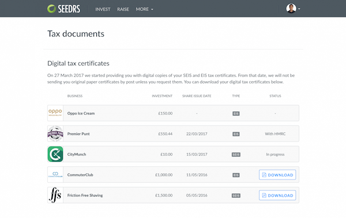Click the 15/03/2017 share issue date
This screenshot has width=346, height=218.
pyautogui.click(x=197, y=154)
